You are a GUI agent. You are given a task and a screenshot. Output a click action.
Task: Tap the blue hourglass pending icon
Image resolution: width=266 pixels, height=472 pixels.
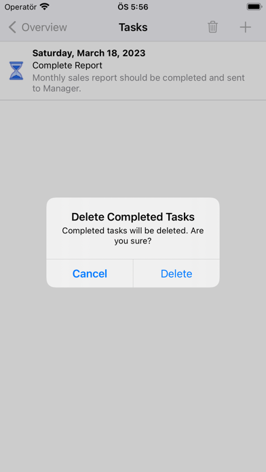pyautogui.click(x=16, y=71)
